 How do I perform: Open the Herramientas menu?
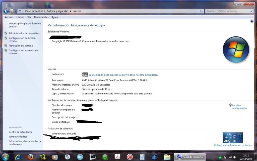(x=41, y=17)
